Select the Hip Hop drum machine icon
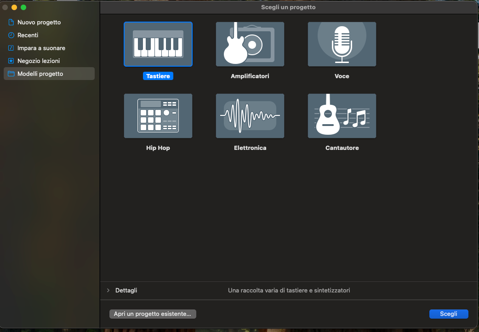 [158, 116]
